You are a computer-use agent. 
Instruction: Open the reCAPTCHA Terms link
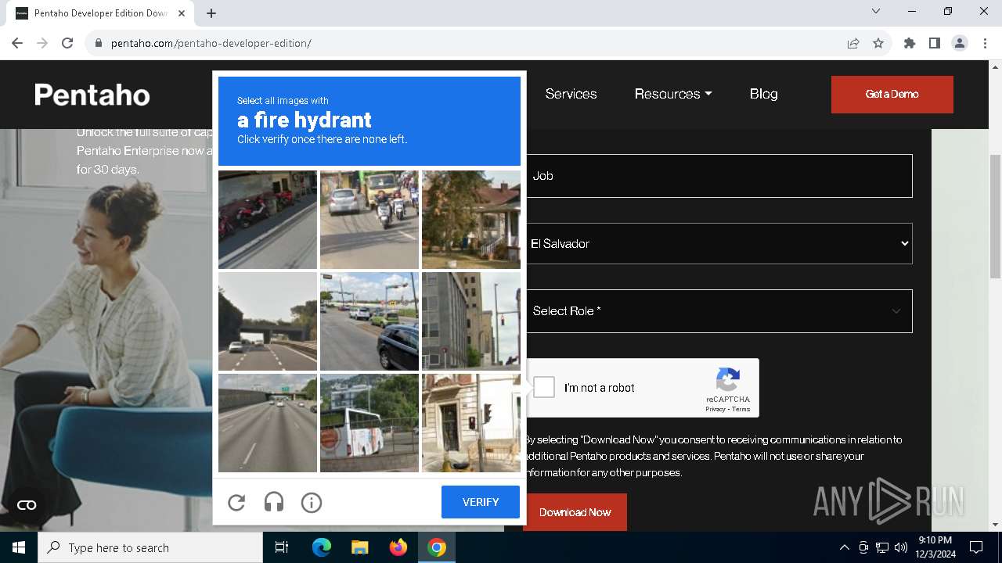[x=741, y=409]
